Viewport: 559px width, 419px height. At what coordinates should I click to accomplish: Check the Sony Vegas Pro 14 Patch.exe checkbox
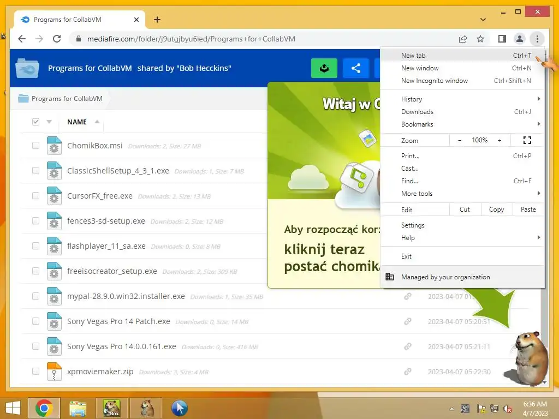tap(35, 321)
